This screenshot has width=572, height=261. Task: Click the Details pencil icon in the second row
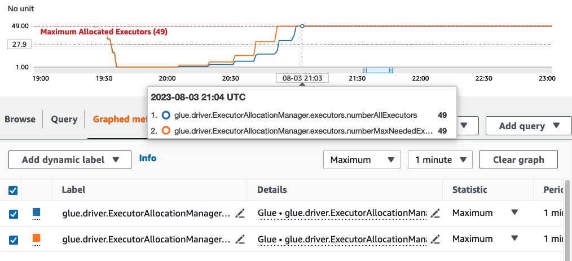tap(435, 239)
